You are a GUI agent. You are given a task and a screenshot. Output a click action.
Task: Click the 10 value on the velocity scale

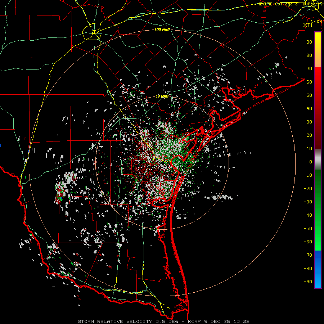[309, 149]
